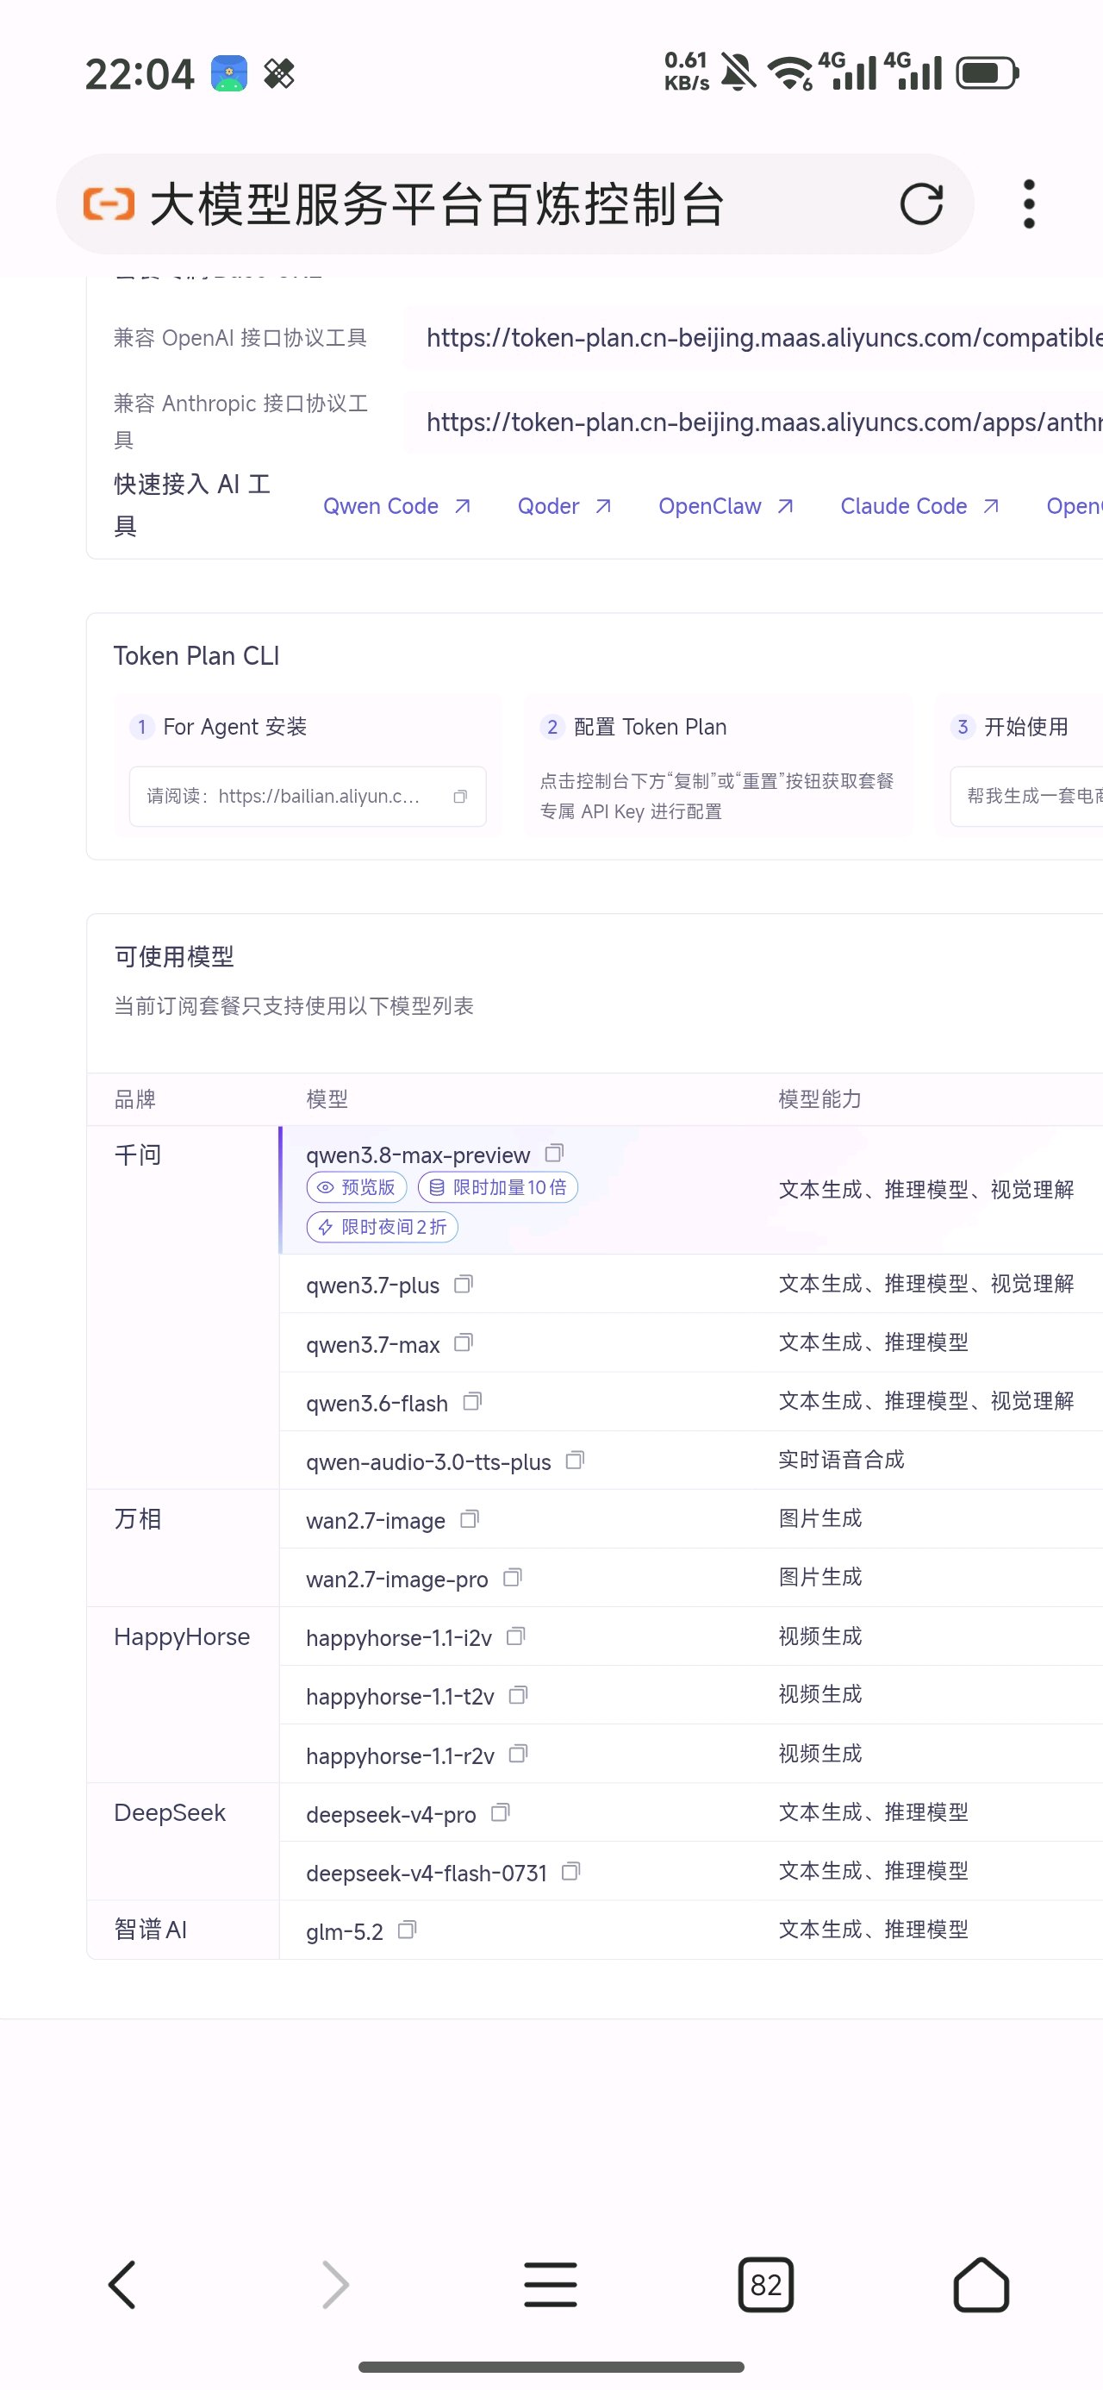Click the 预览版 tag under qwen3.8-max-preview
Viewport: 1103px width, 2390px height.
pyautogui.click(x=356, y=1187)
